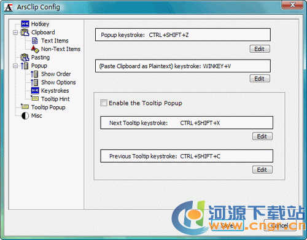
Task: Open Show Order settings
Action: tap(56, 74)
